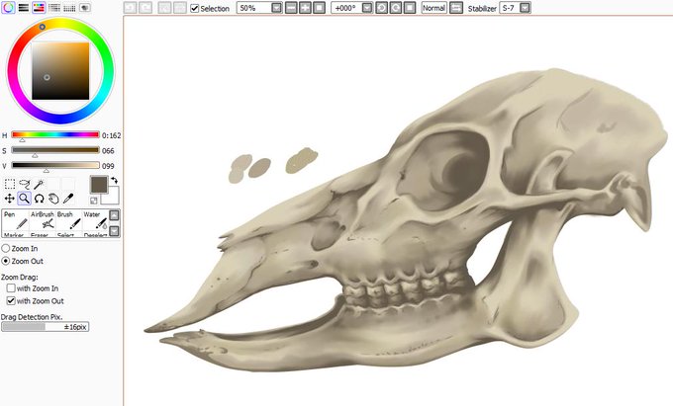Screen dimensions: 673x406
Task: Click the foreground brown color swatch
Action: tap(99, 185)
